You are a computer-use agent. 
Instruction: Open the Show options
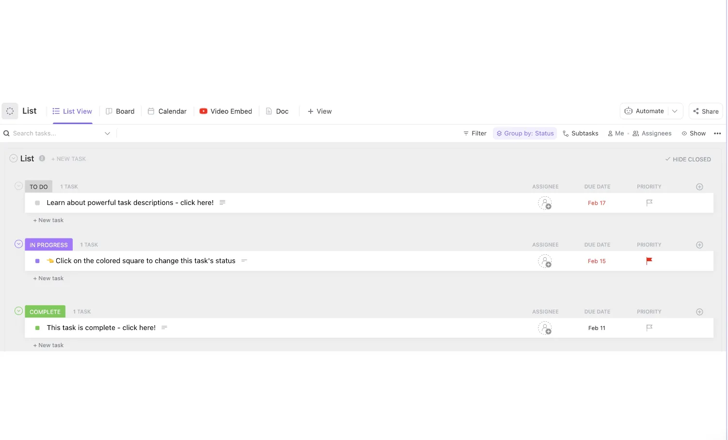pyautogui.click(x=694, y=133)
